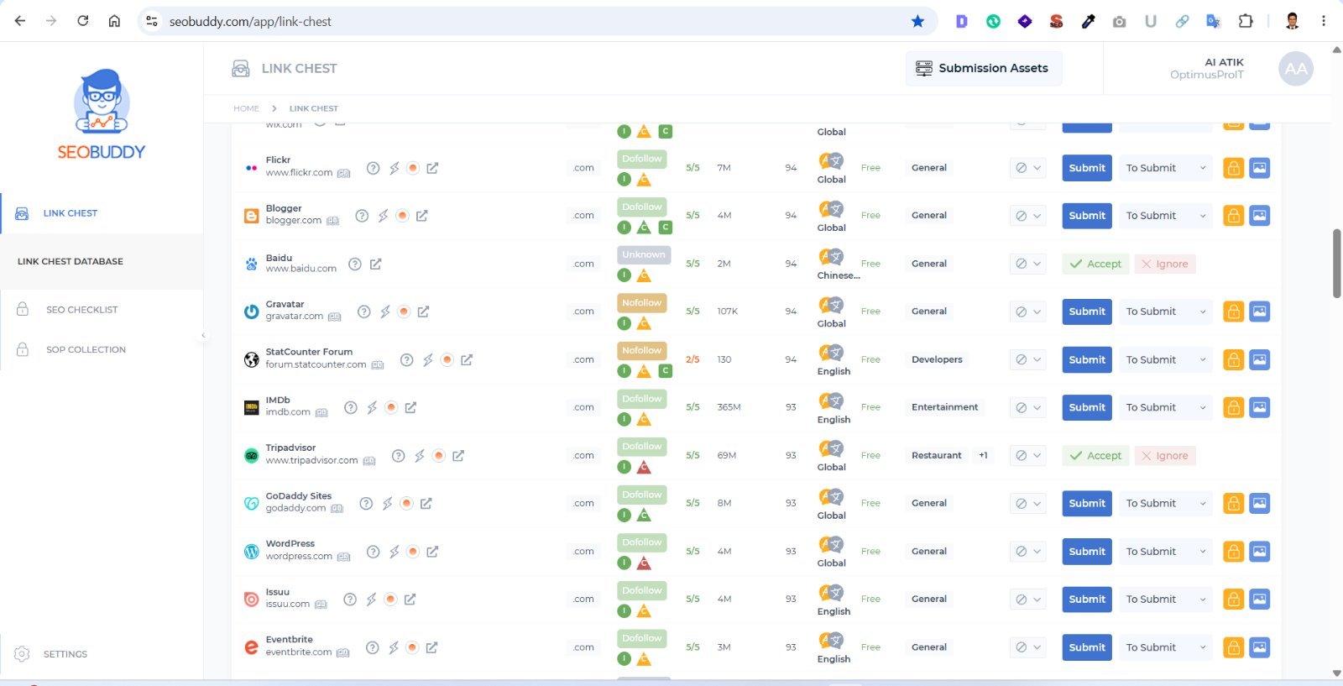The height and width of the screenshot is (686, 1343).
Task: Toggle the orange record dot in WordPress row
Action: 413,552
